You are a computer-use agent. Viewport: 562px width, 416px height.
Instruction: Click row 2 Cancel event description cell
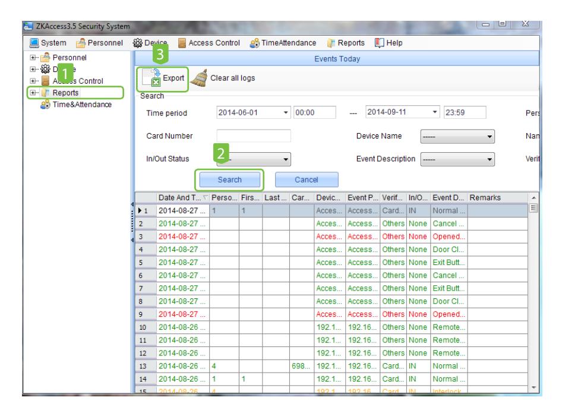tap(449, 224)
